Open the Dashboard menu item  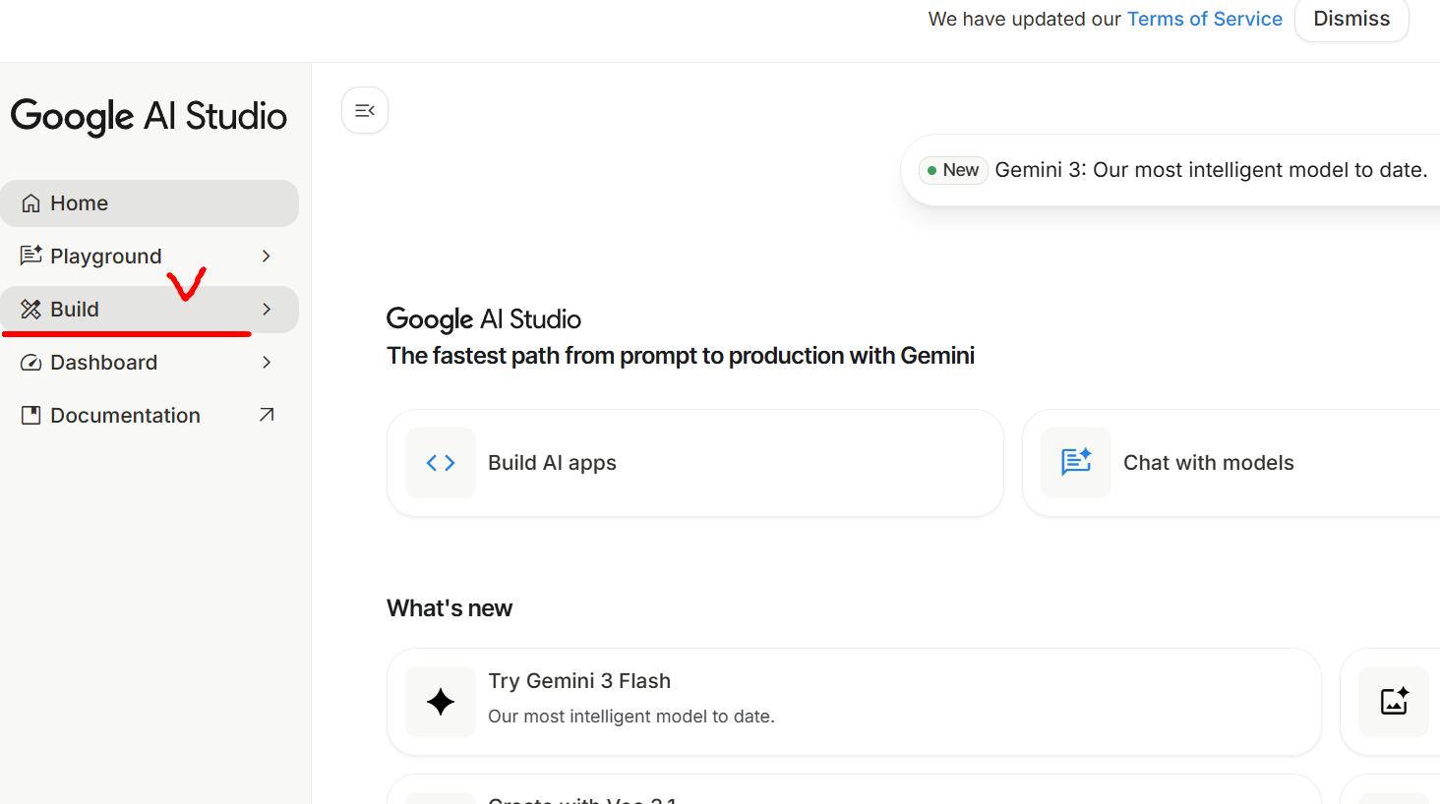coord(104,363)
